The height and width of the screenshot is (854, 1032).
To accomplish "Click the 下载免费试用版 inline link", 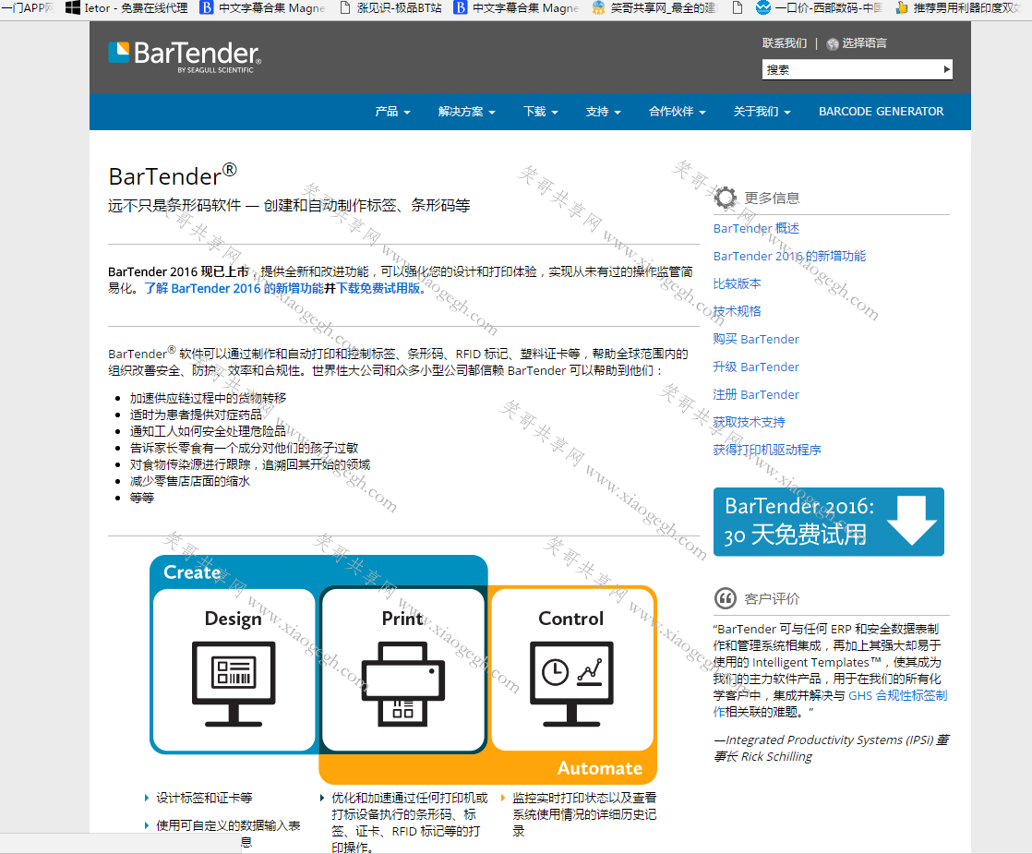I will [x=379, y=288].
